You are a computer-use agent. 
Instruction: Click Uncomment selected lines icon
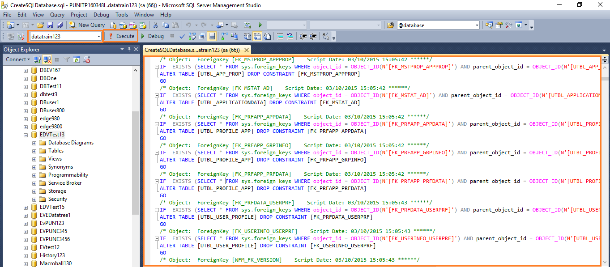[x=290, y=36]
